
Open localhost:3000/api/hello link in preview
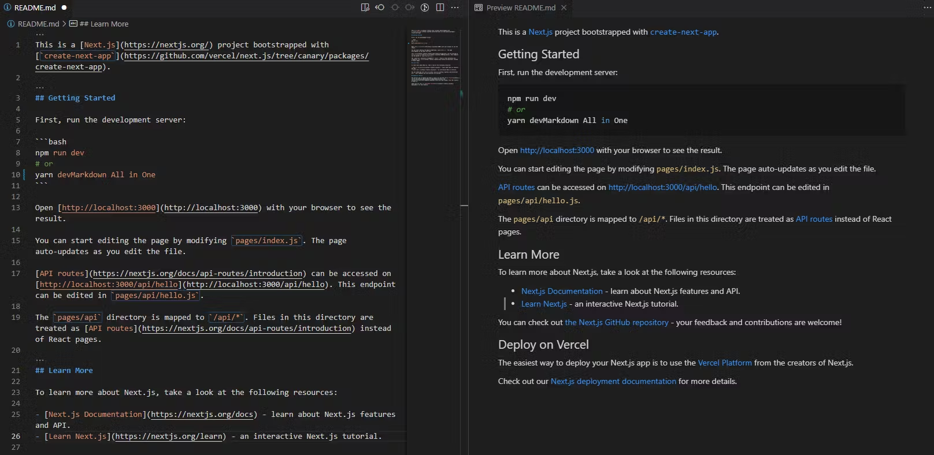click(663, 187)
